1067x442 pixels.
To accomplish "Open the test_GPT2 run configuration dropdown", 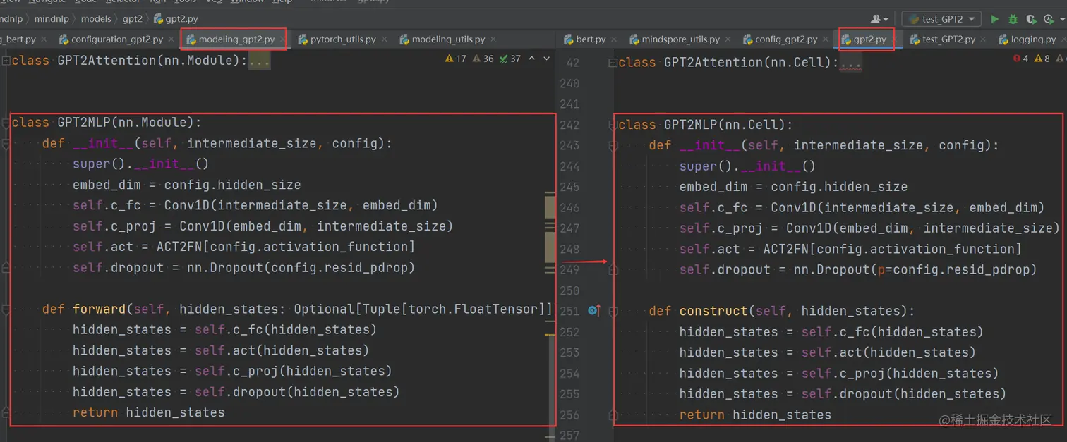I will pos(941,20).
